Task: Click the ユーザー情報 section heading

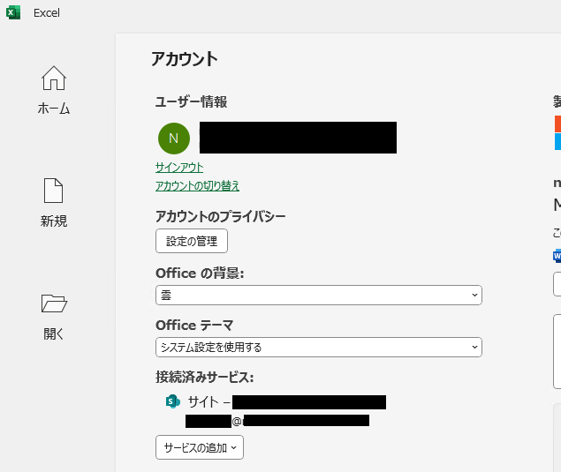Action: pos(191,102)
